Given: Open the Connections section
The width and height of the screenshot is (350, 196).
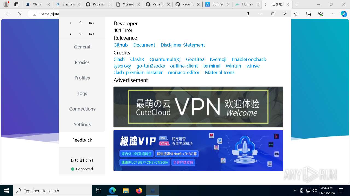Looking at the screenshot, I should coord(82,109).
